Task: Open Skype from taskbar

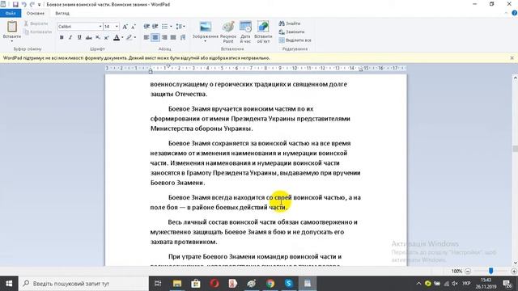Action: click(289, 284)
